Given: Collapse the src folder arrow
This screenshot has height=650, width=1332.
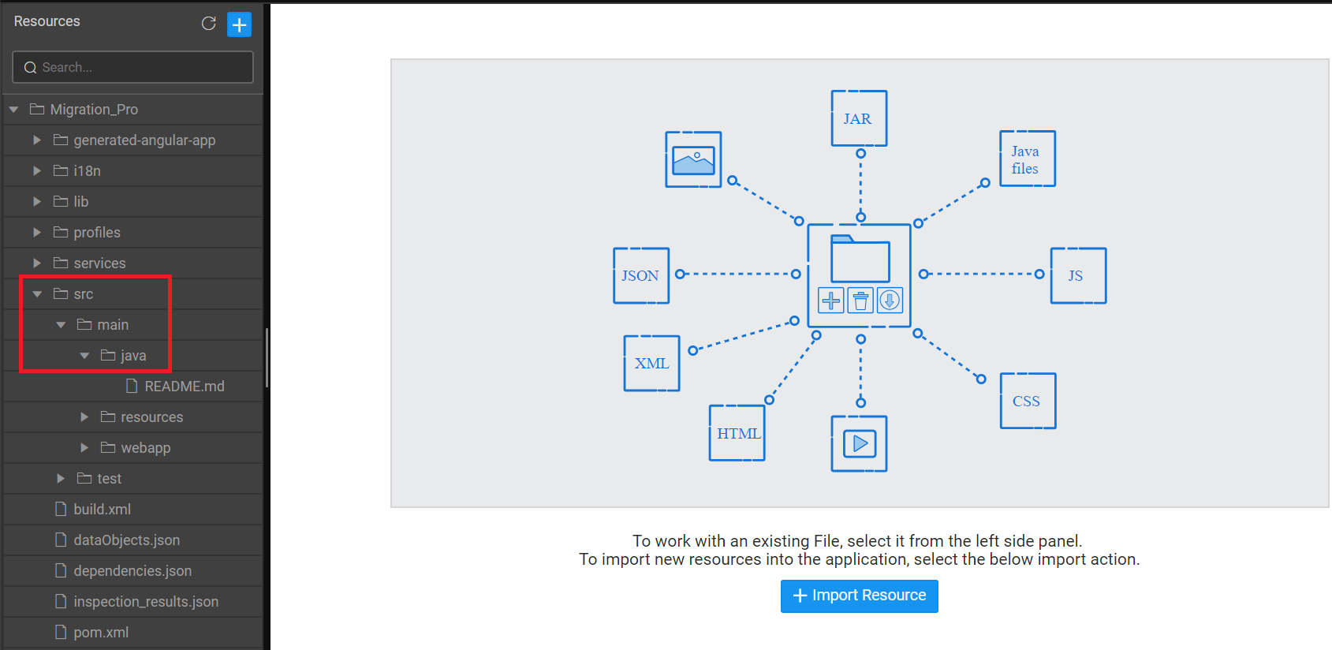Looking at the screenshot, I should (37, 294).
